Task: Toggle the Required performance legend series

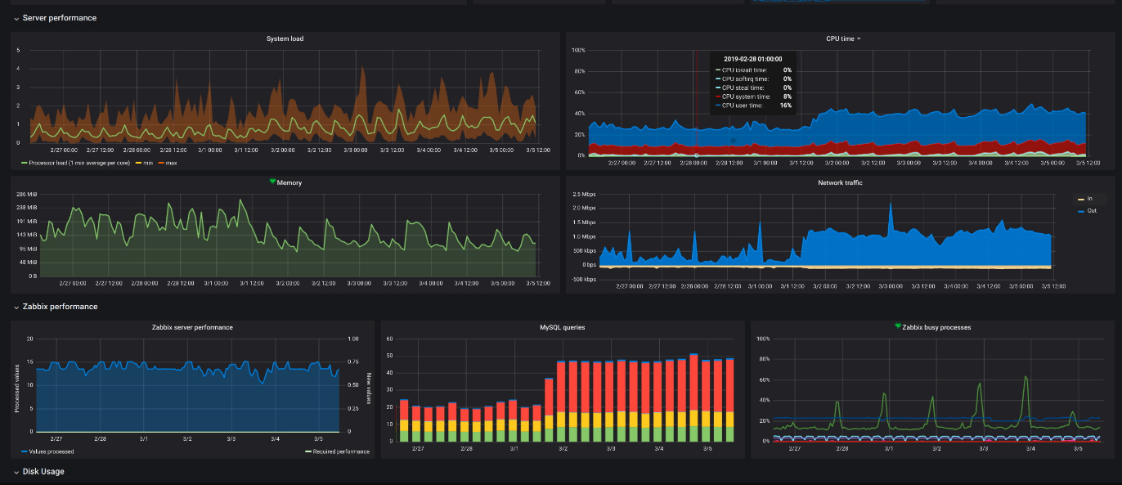Action: [x=340, y=451]
